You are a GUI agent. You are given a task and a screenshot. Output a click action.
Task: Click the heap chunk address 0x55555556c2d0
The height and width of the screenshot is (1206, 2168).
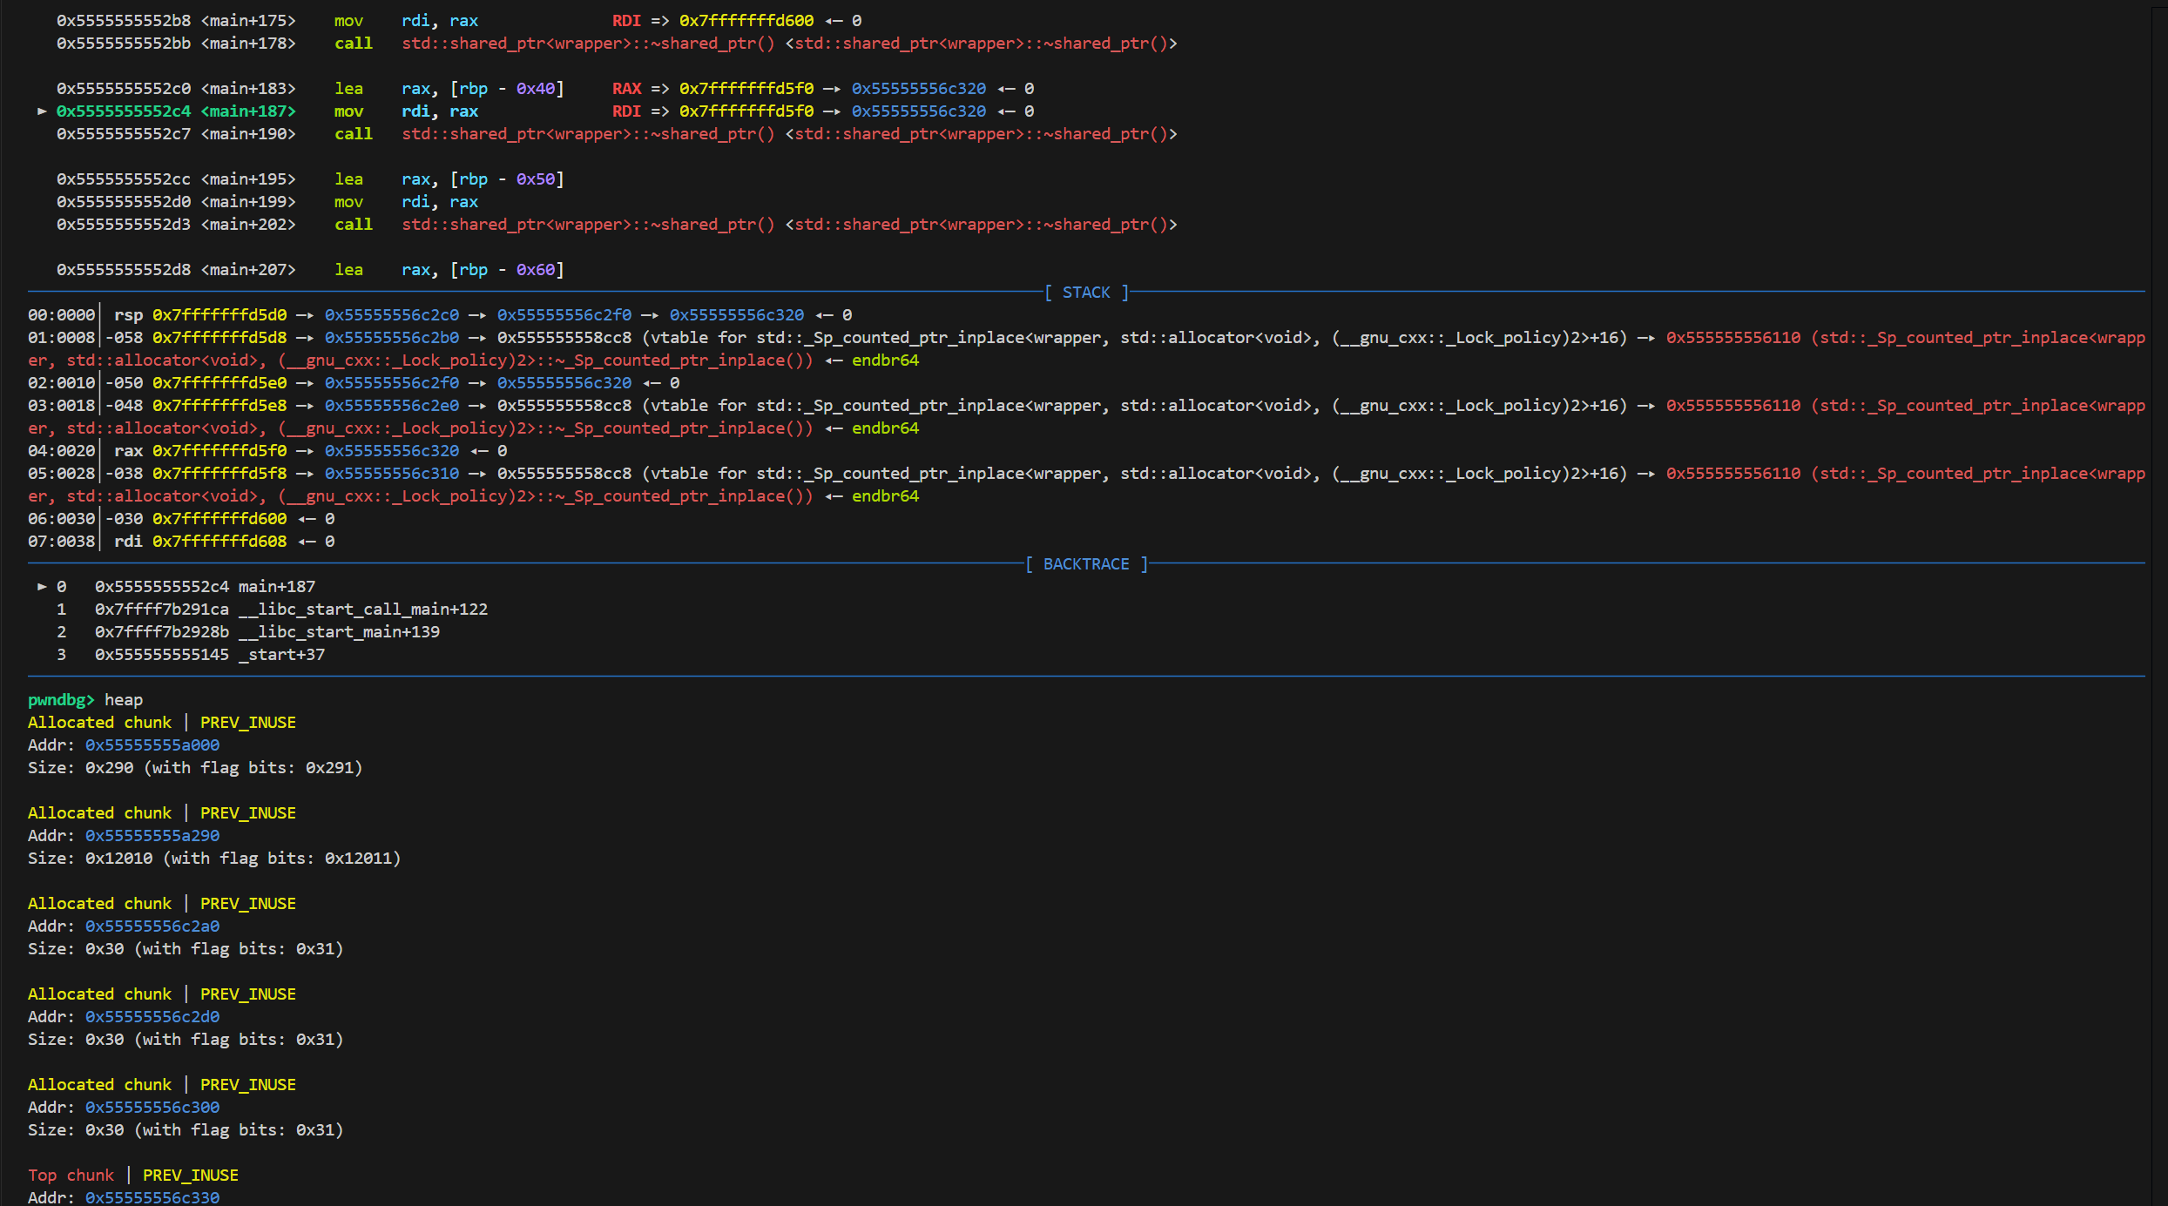pos(152,1017)
